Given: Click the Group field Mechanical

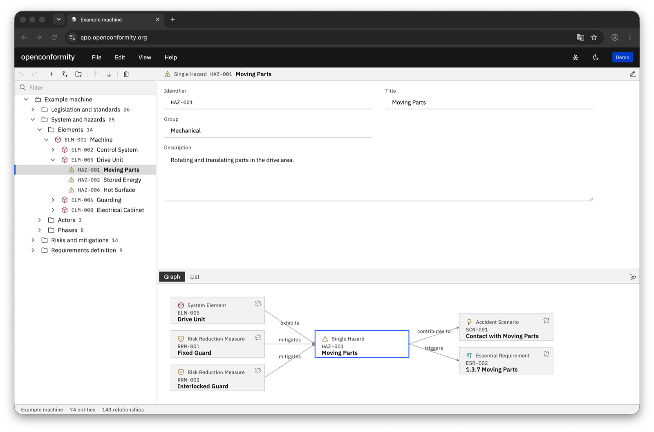Looking at the screenshot, I should 268,131.
